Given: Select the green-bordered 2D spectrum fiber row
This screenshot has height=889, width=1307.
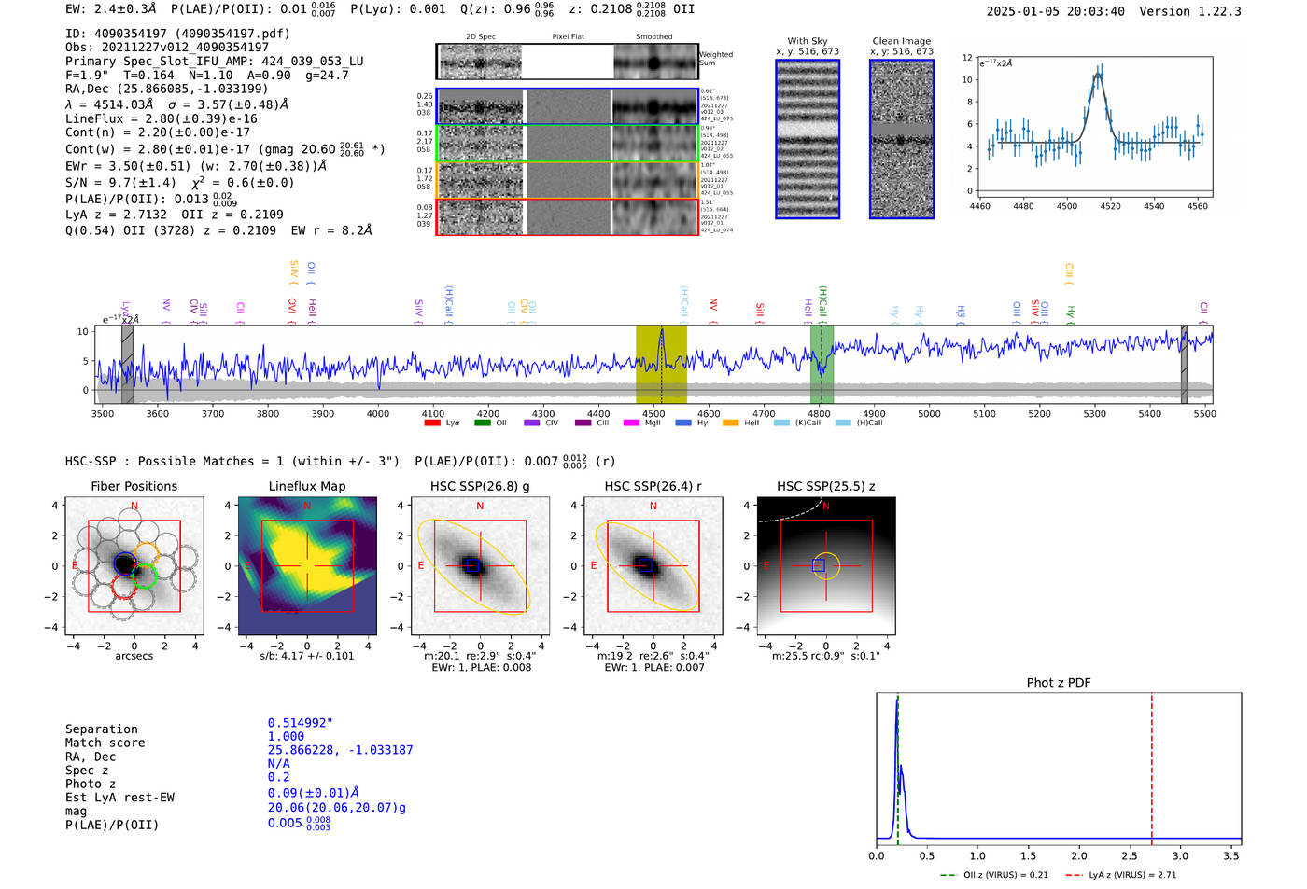Looking at the screenshot, I should tap(568, 144).
